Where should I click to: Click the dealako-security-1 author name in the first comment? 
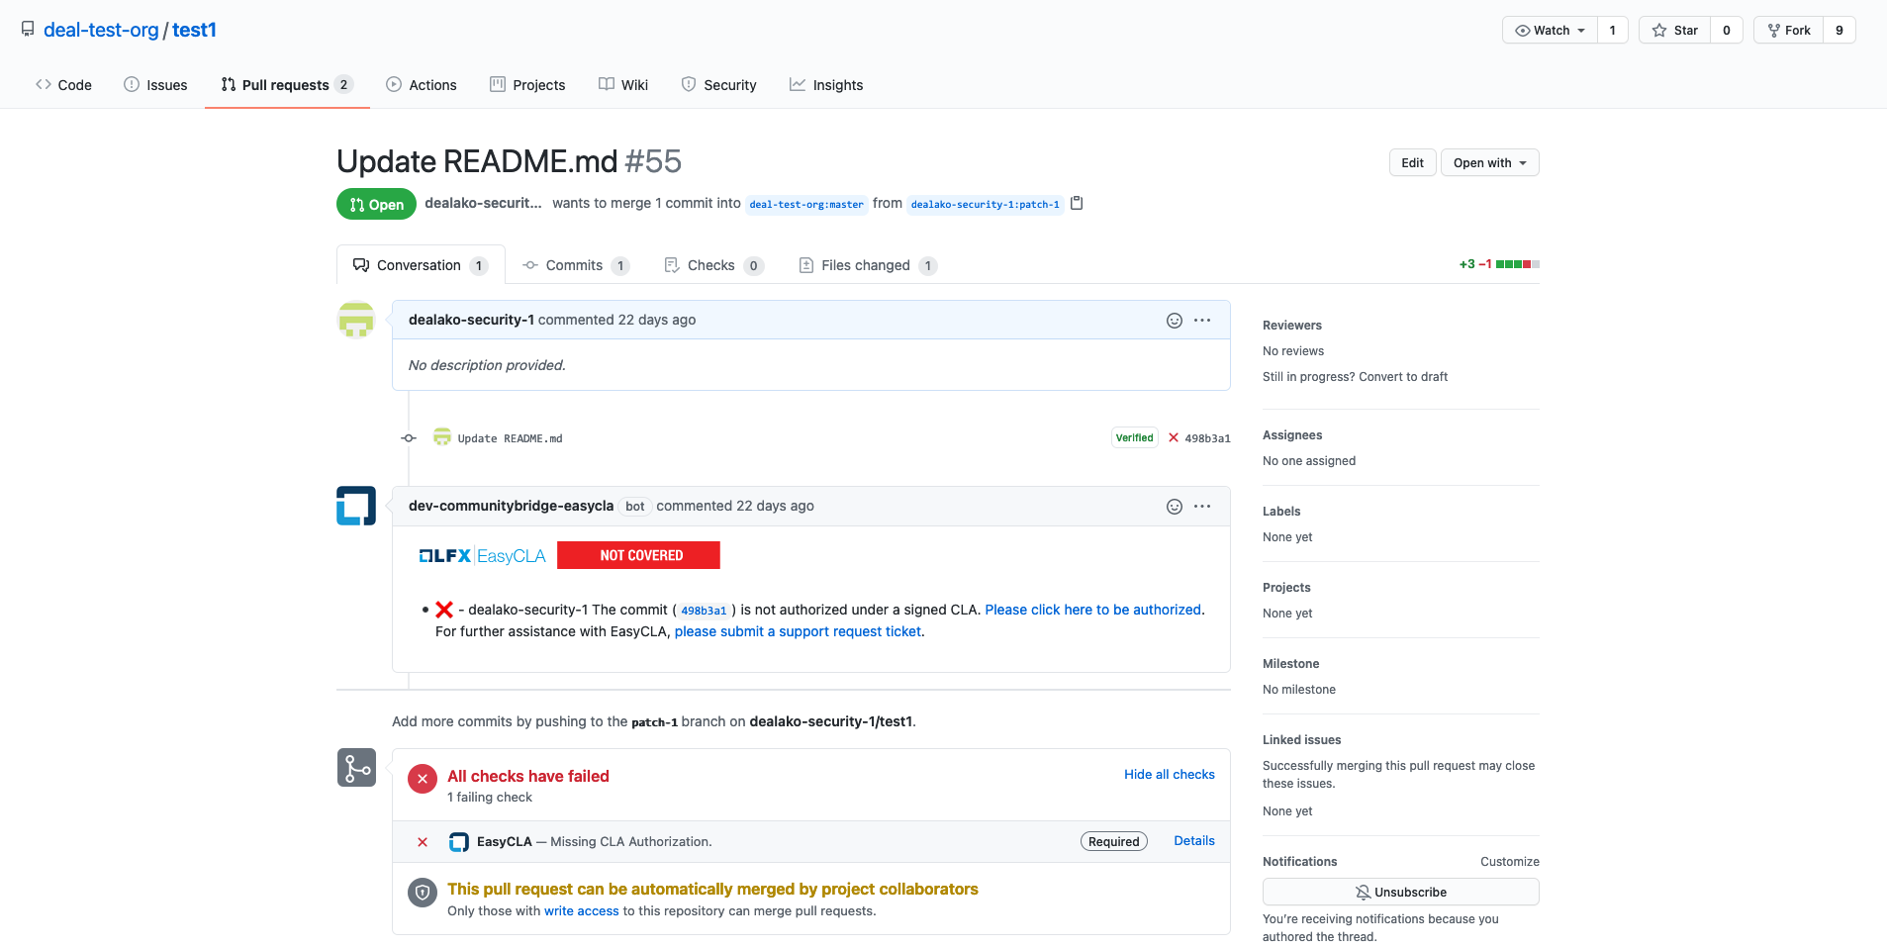(471, 320)
